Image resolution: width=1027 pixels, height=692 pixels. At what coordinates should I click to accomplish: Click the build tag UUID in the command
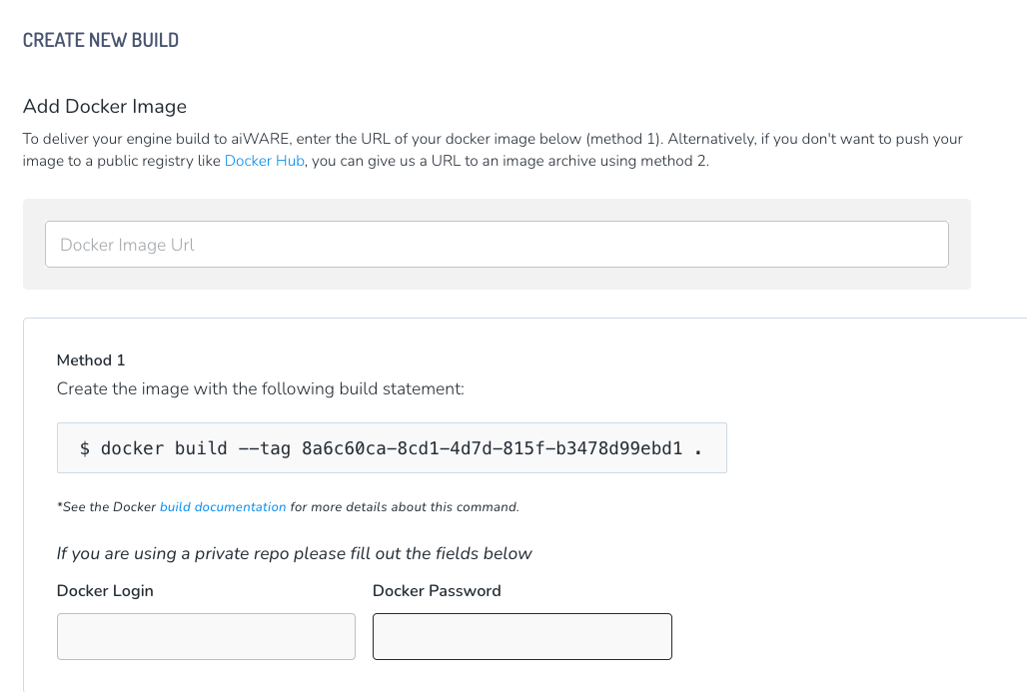[492, 448]
